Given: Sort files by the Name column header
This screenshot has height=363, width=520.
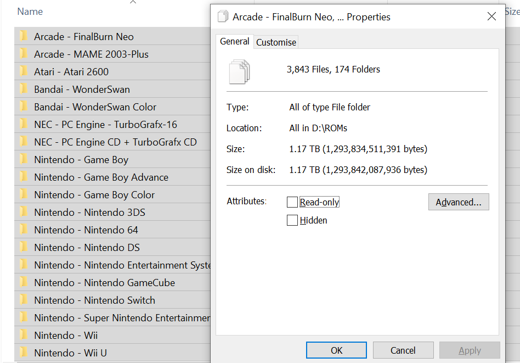Looking at the screenshot, I should click(x=30, y=12).
